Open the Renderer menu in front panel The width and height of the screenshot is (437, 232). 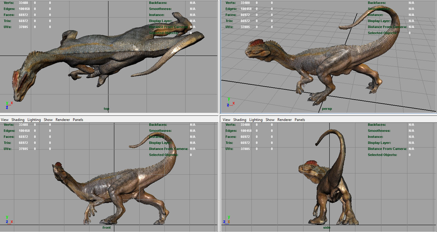[x=63, y=120]
